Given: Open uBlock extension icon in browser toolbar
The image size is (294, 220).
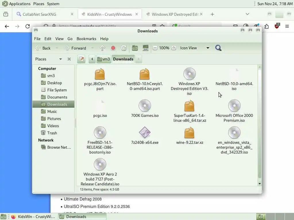Looking at the screenshot, I should [x=277, y=26].
